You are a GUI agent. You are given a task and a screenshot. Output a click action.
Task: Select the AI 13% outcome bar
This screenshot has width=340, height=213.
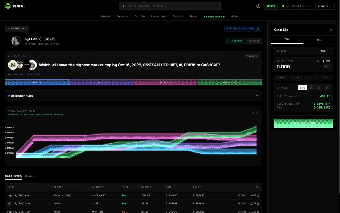pos(101,82)
